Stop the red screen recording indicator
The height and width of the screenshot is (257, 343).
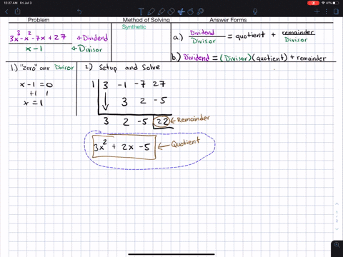pyautogui.click(x=313, y=3)
